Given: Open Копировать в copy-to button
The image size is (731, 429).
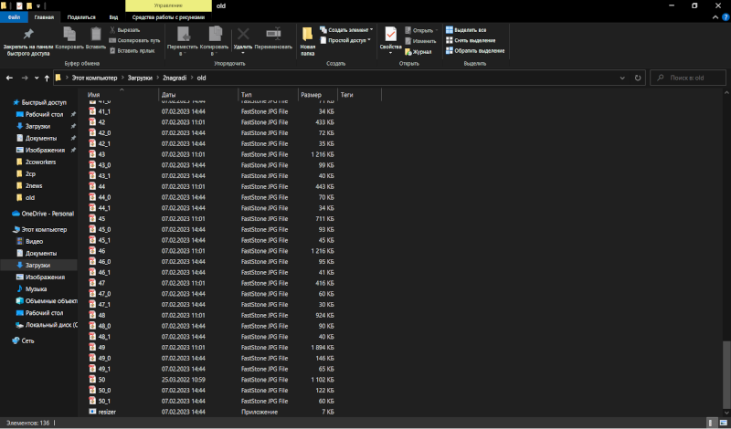Looking at the screenshot, I should click(x=214, y=41).
